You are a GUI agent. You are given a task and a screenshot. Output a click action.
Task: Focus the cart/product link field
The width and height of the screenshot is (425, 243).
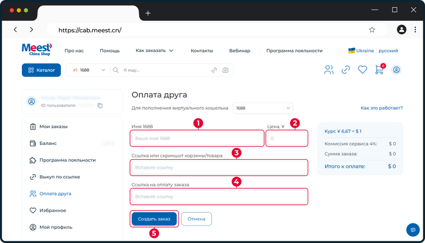219,168
